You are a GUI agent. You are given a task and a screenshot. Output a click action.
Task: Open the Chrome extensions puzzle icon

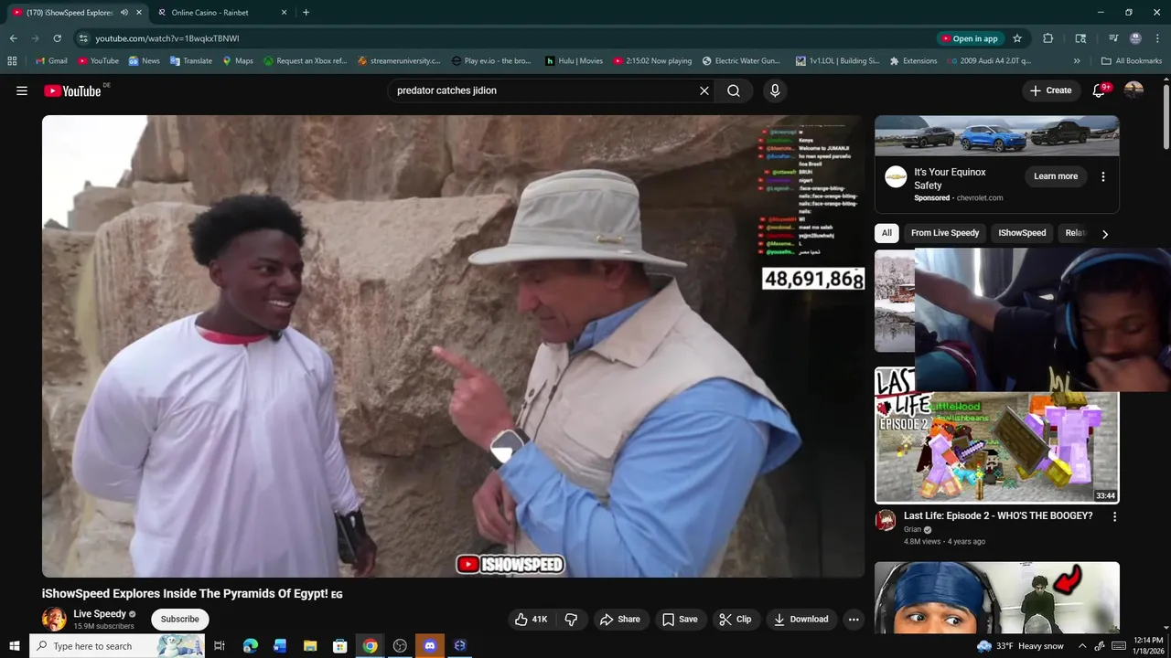click(1048, 38)
